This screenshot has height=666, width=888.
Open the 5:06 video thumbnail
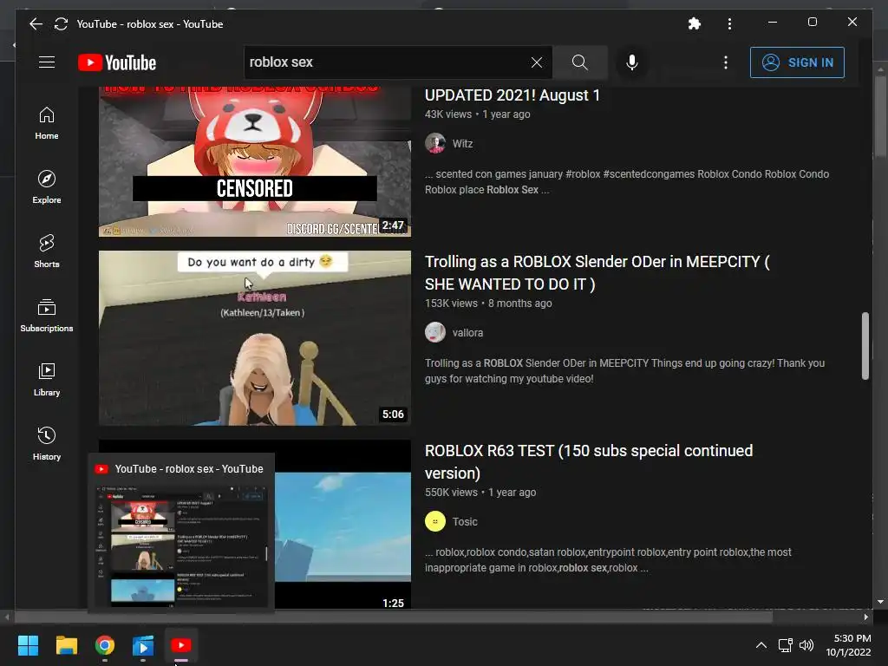point(255,338)
